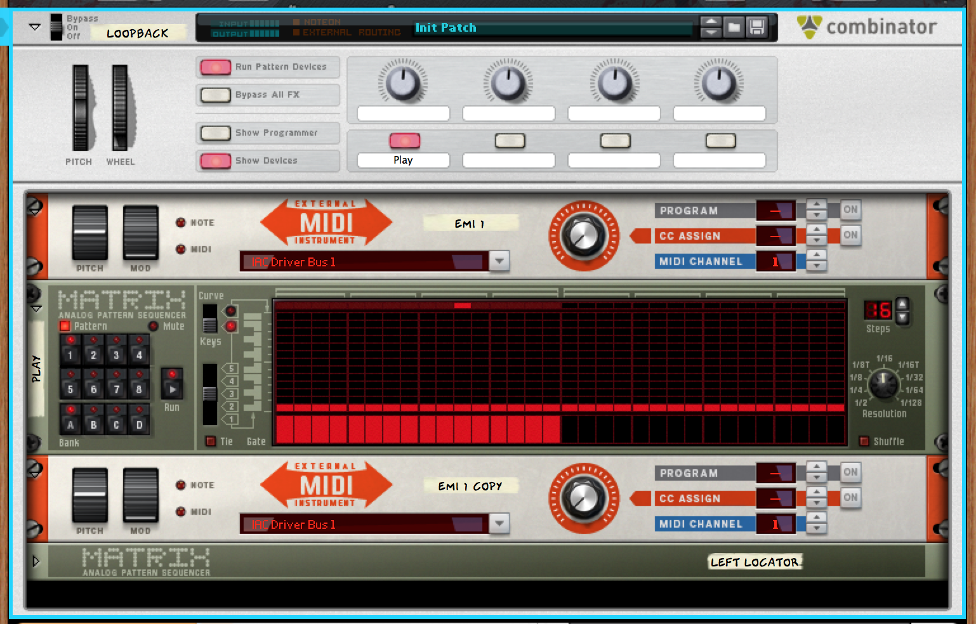
Task: Click the third Combinator programmable button
Action: [615, 140]
